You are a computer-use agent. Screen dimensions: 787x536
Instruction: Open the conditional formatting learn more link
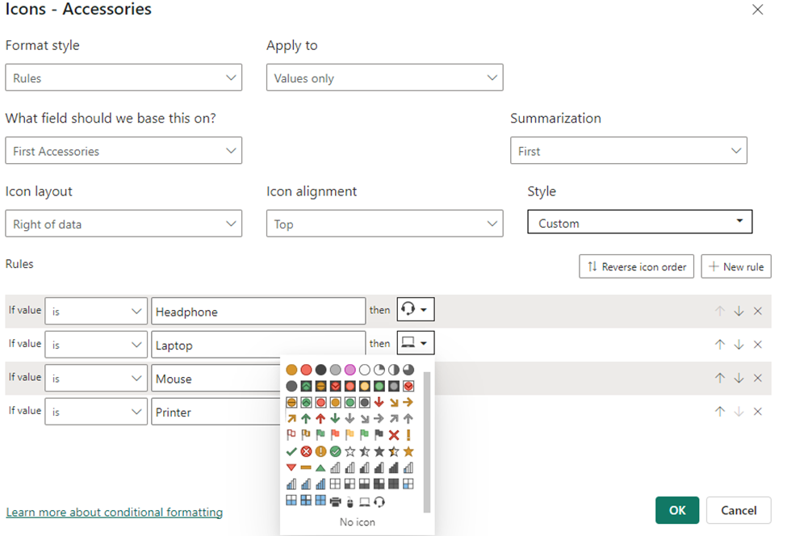click(x=114, y=512)
